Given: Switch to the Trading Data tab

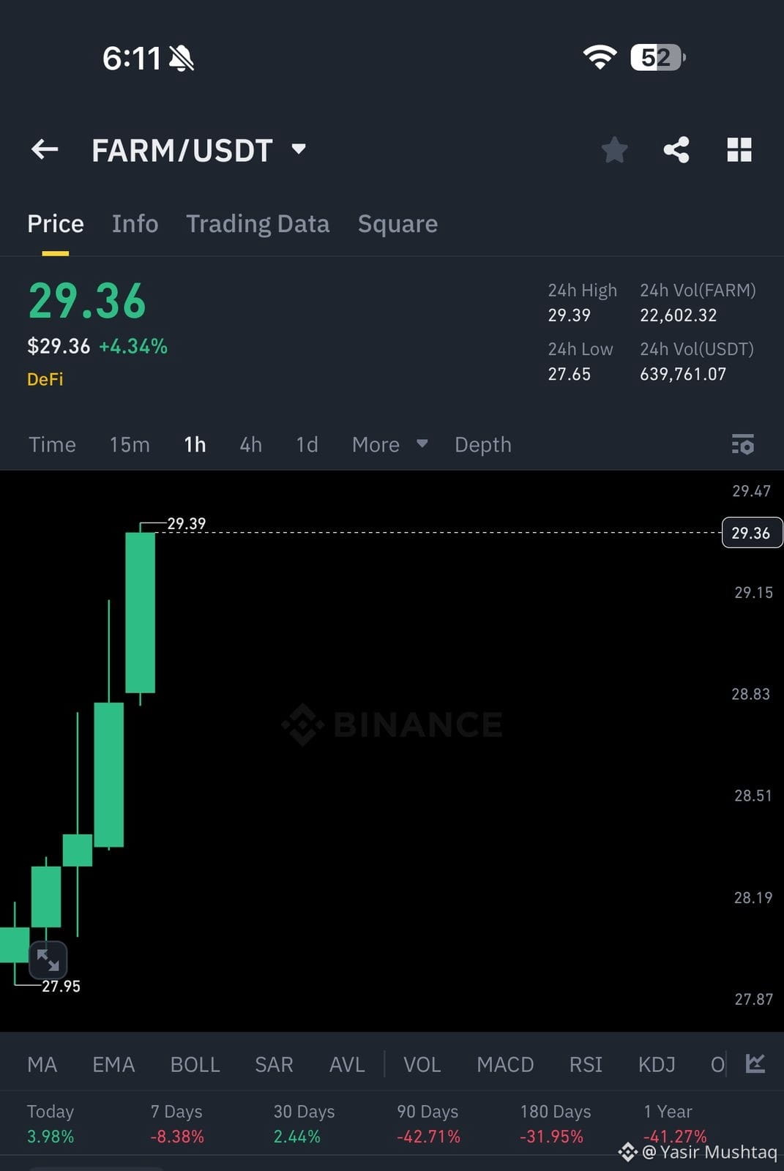Looking at the screenshot, I should point(258,224).
